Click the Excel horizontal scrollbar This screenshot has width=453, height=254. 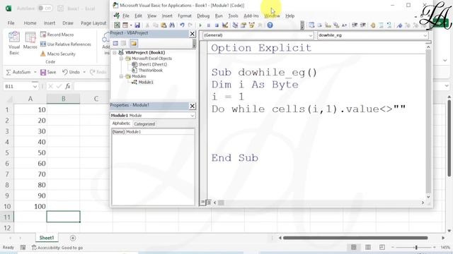[355, 238]
